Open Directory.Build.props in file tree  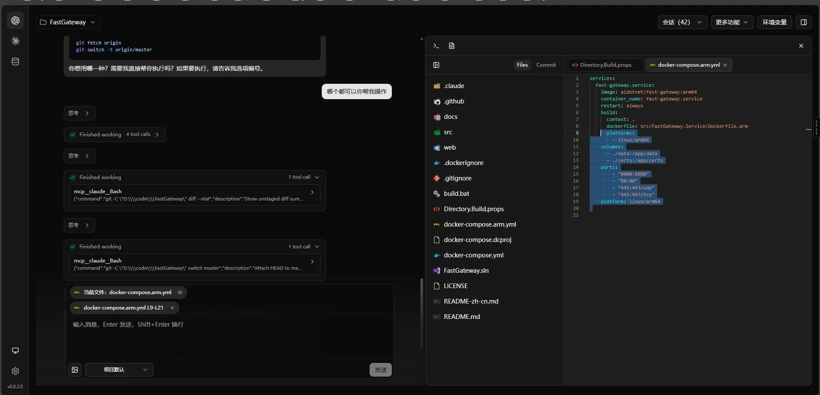pos(494,209)
